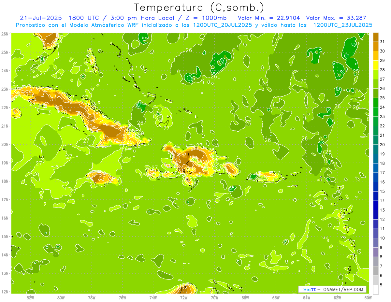Click the '62W' longitude axis label
Viewport: 391px width, 302px height.
[338, 297]
